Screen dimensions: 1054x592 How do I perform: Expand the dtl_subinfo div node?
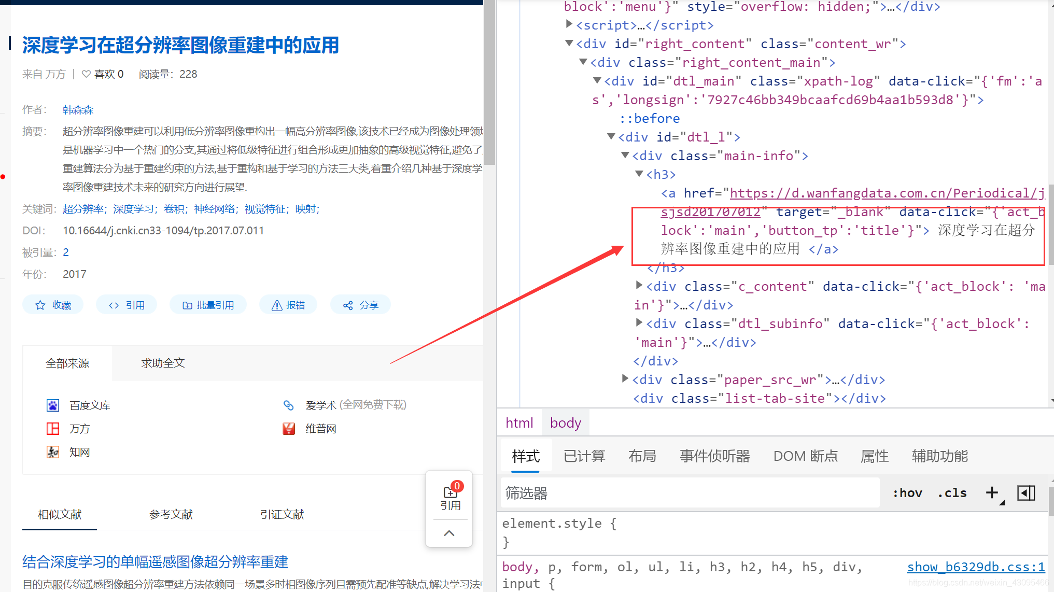[x=639, y=322]
